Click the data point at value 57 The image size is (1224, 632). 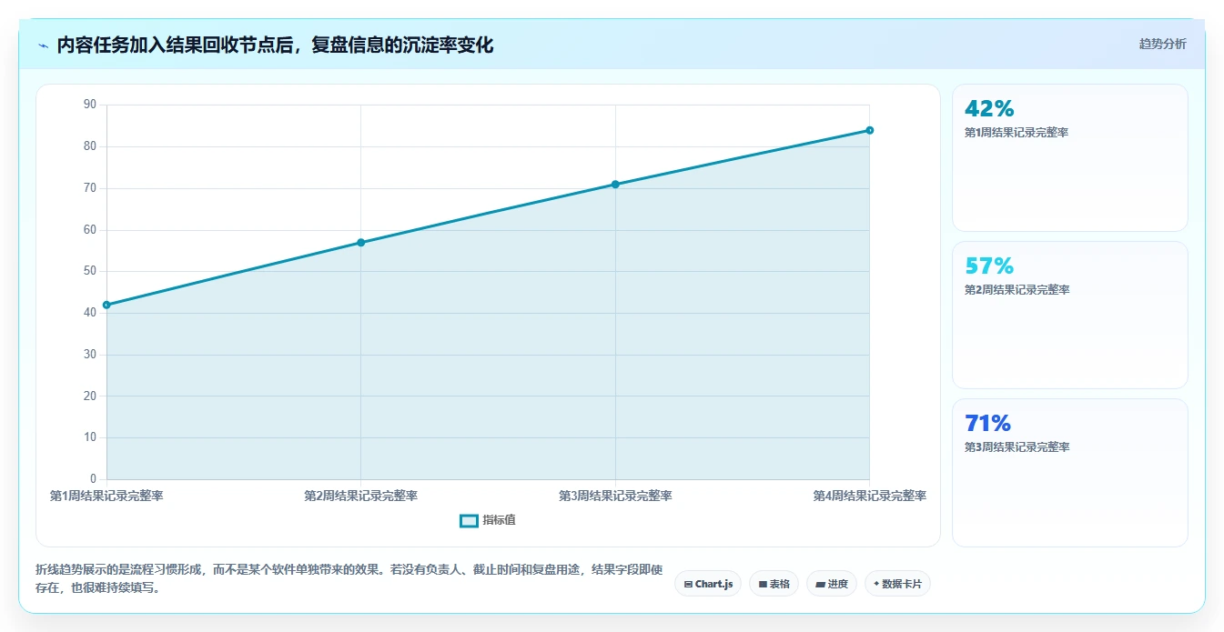[x=361, y=242]
